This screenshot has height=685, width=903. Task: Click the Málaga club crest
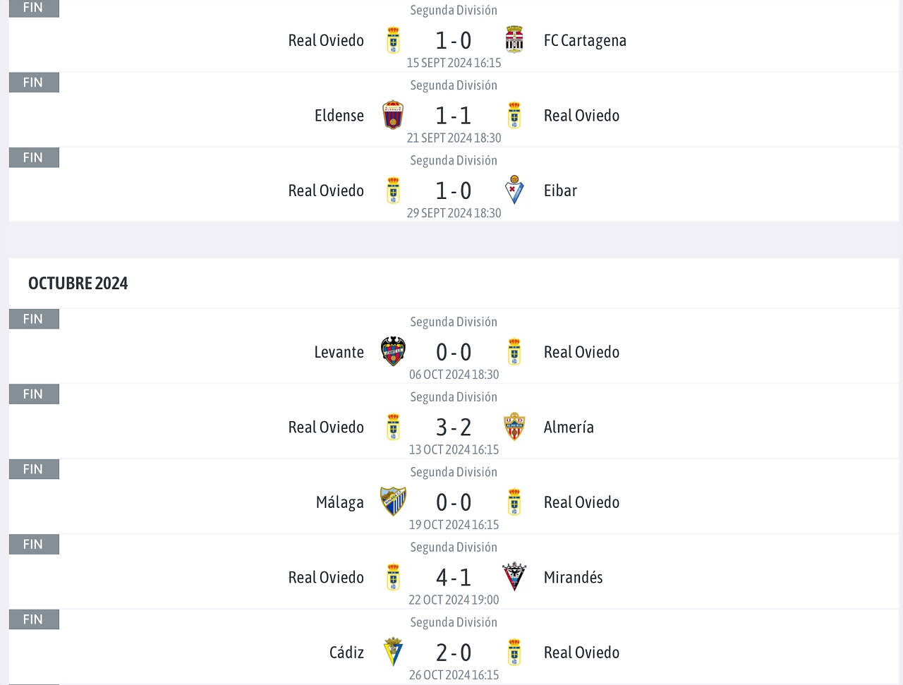pyautogui.click(x=393, y=502)
